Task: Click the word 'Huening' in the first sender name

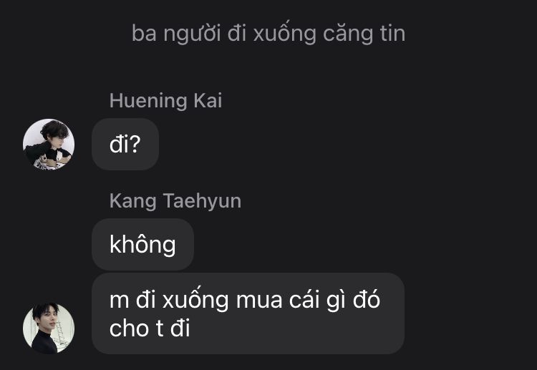Action: tap(148, 101)
